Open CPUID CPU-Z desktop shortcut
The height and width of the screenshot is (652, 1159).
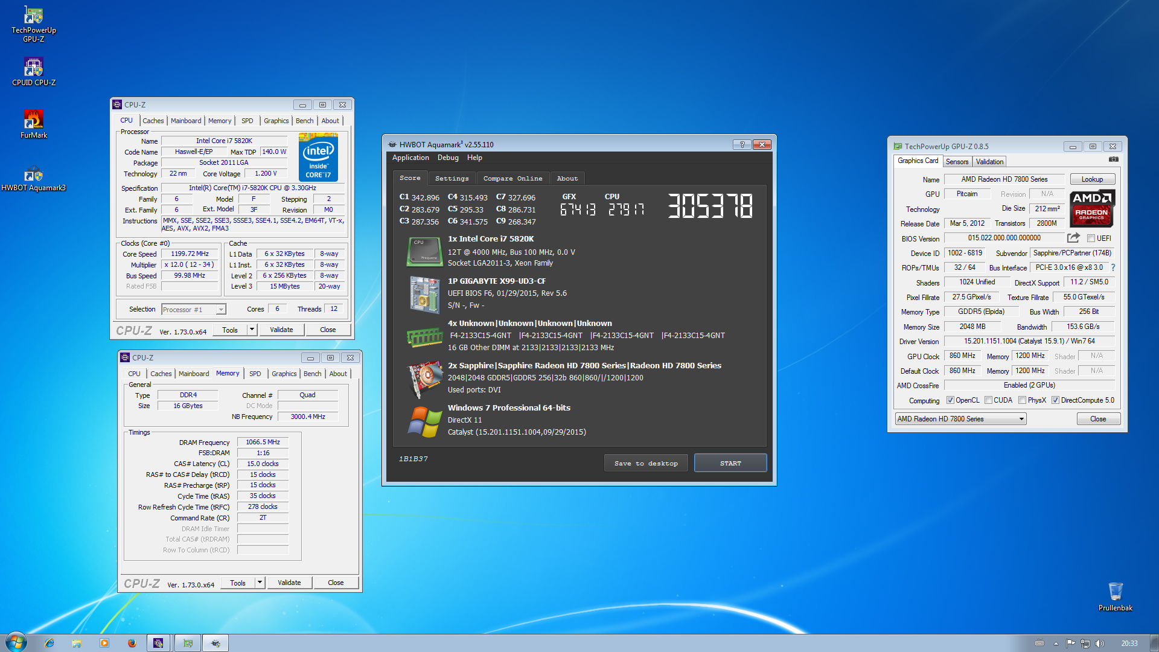coord(33,71)
